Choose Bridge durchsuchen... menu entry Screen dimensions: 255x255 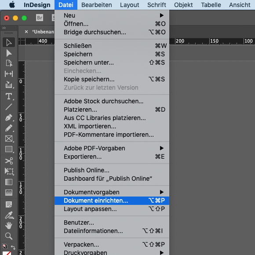click(x=112, y=32)
